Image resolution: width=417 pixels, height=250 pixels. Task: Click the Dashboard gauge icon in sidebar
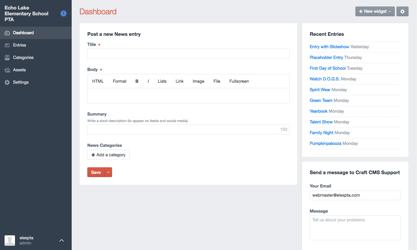(7, 33)
